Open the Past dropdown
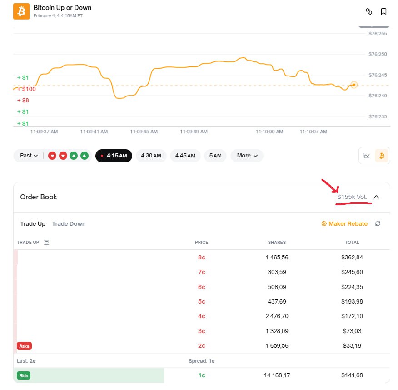Screen dimensions: 398x390 pos(29,156)
